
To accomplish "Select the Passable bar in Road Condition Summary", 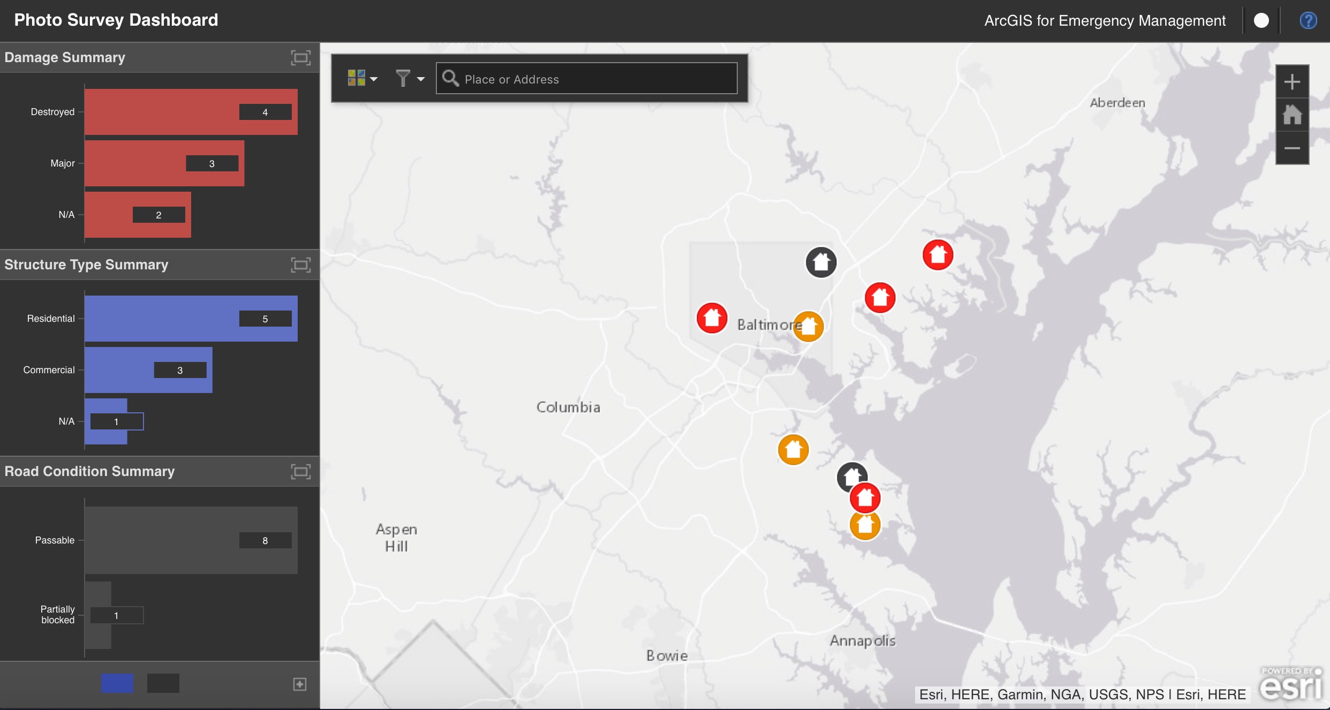I will 161,540.
